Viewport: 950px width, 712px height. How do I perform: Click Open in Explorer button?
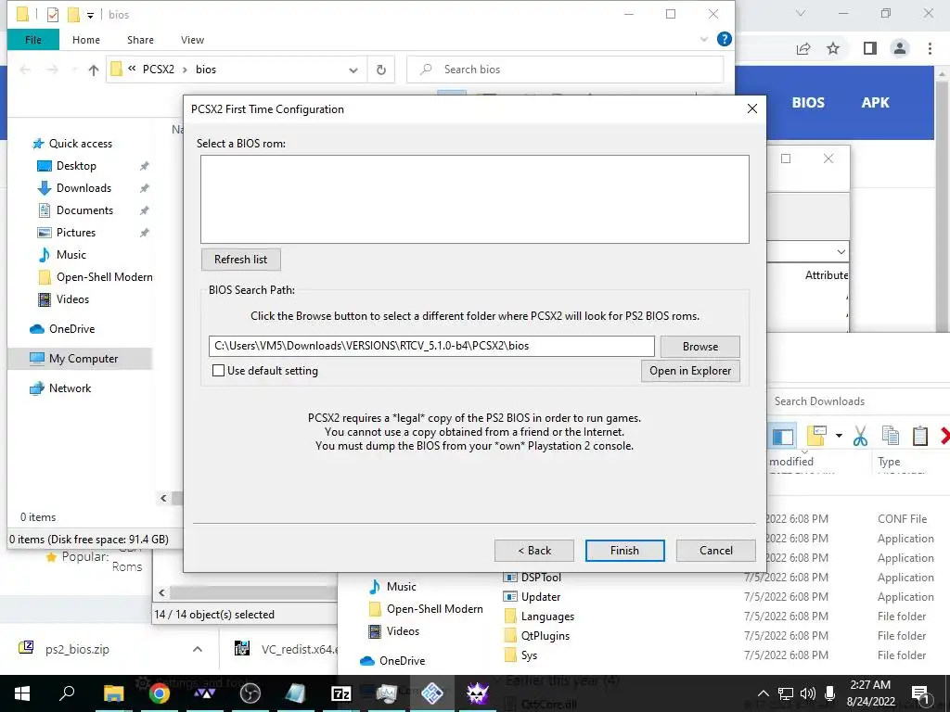[690, 371]
